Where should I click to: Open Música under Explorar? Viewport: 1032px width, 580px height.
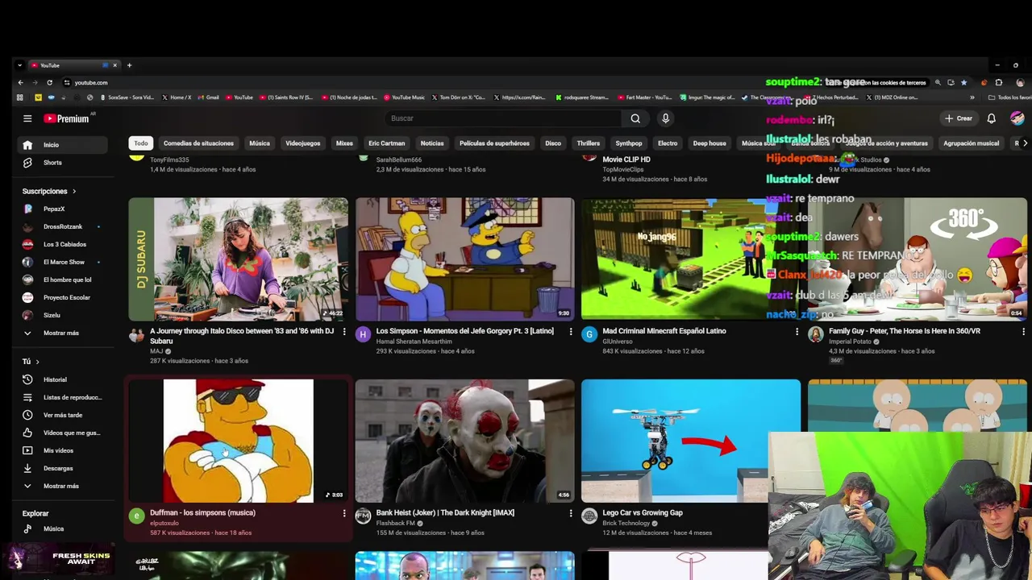(64, 528)
